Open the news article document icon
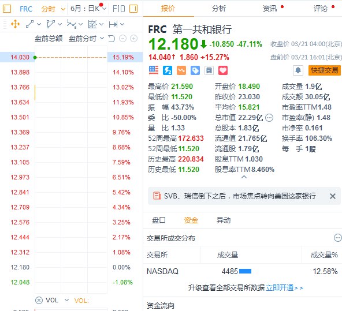Screen dimensions: 342x311 157,196
